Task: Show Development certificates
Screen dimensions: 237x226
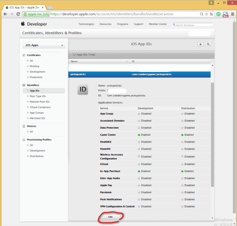Action: click(x=37, y=72)
